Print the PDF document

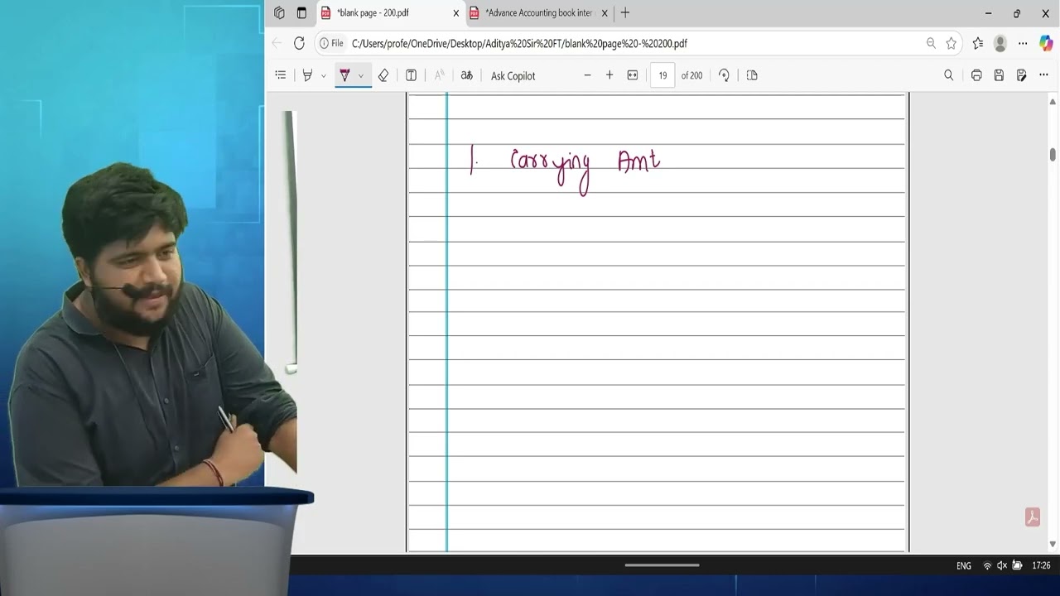tap(976, 75)
